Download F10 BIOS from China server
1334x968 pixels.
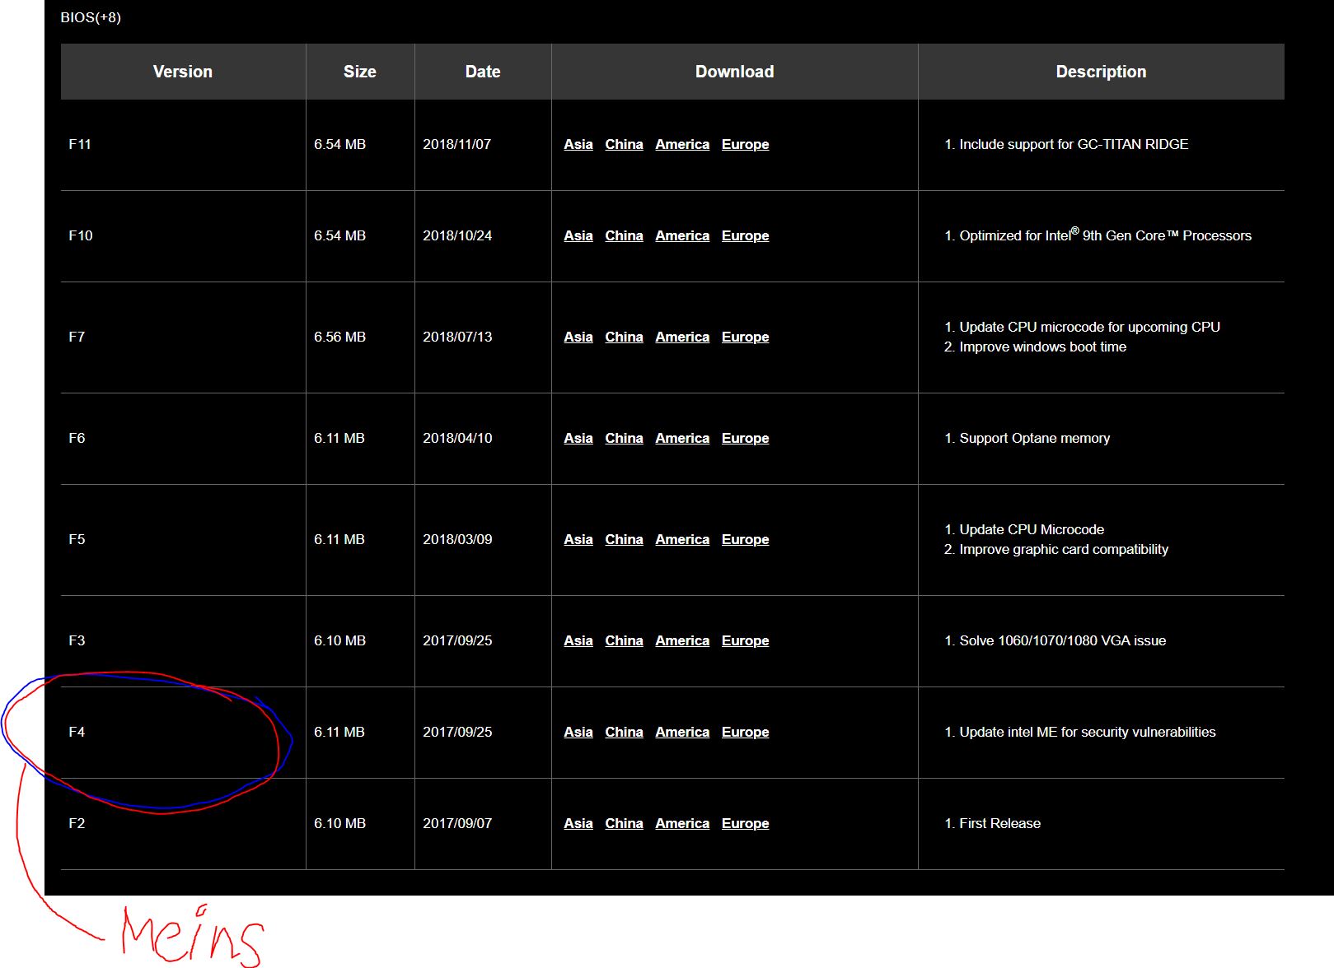(624, 235)
